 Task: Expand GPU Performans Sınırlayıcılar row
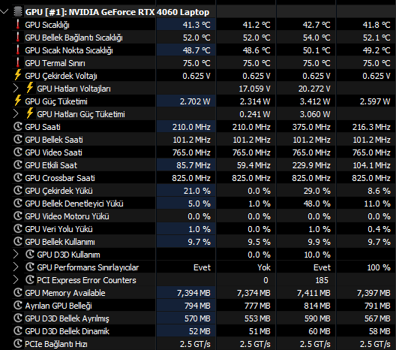[x=16, y=267]
